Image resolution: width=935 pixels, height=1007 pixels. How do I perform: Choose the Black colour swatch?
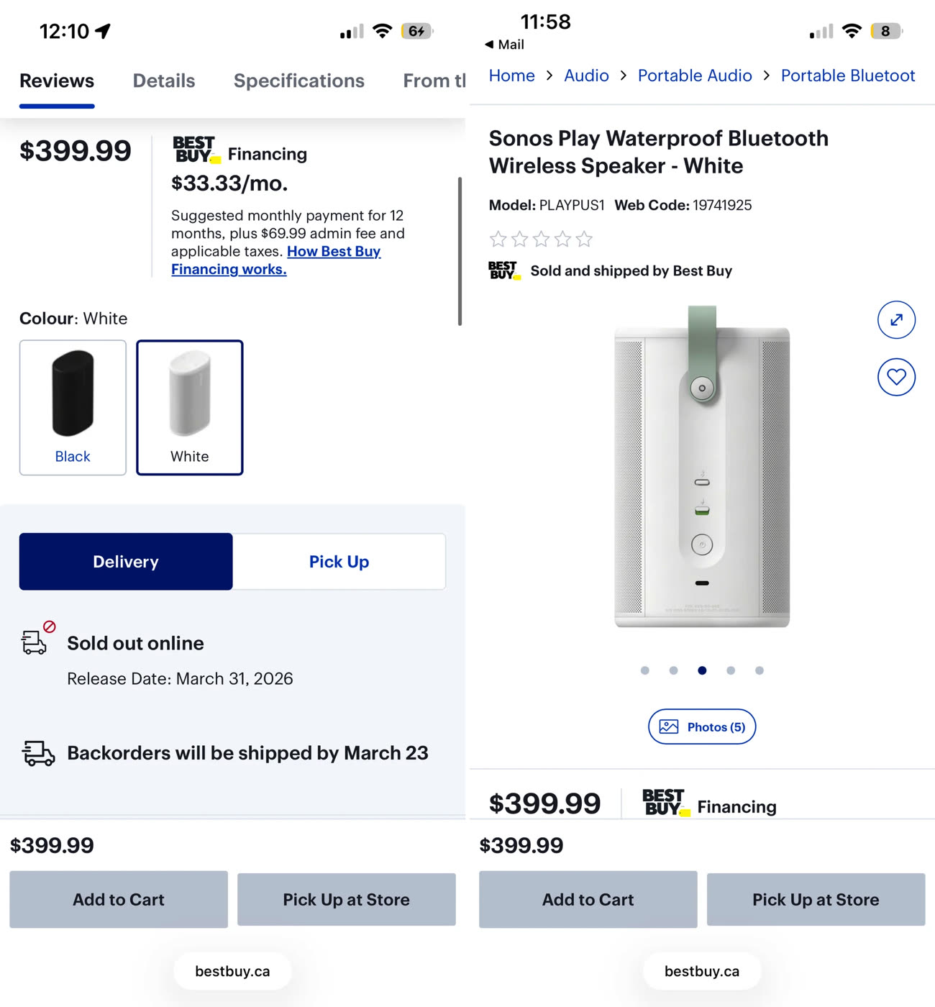(x=73, y=407)
